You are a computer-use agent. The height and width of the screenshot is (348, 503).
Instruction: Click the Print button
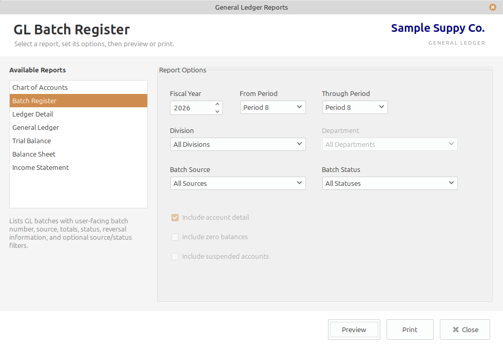coord(410,330)
